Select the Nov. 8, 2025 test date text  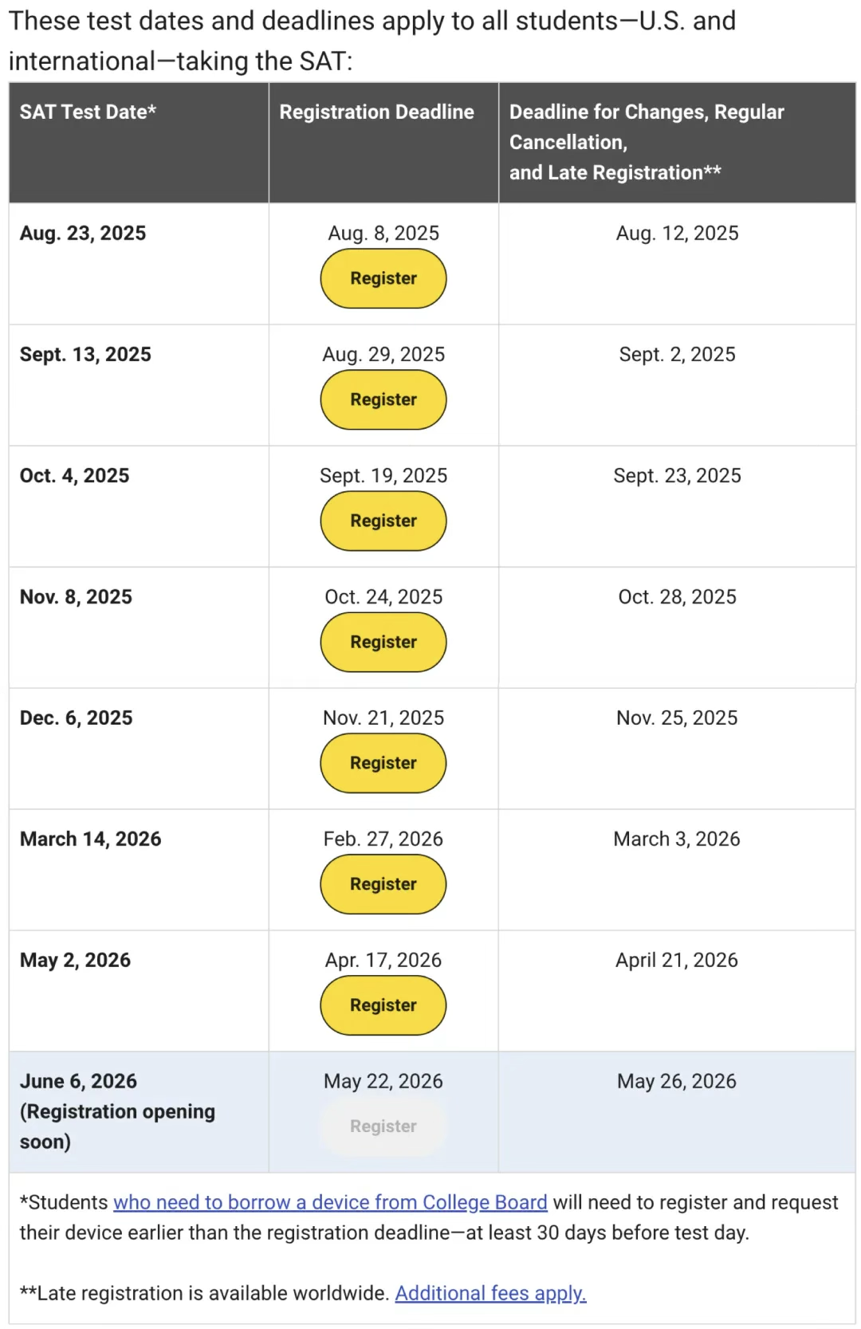pos(76,596)
